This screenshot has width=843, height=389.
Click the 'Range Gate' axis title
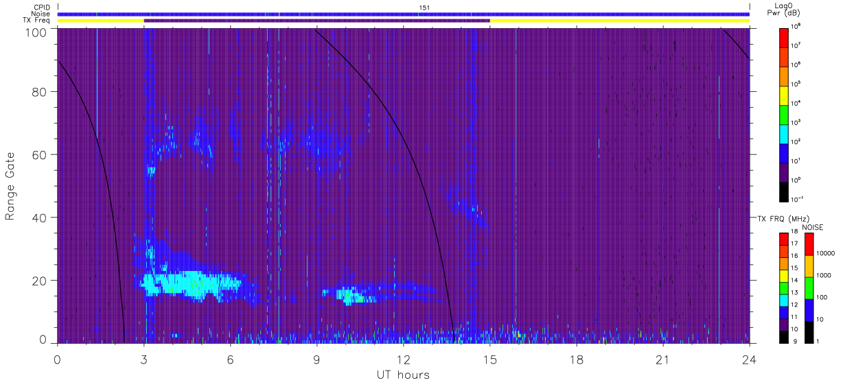pos(11,186)
